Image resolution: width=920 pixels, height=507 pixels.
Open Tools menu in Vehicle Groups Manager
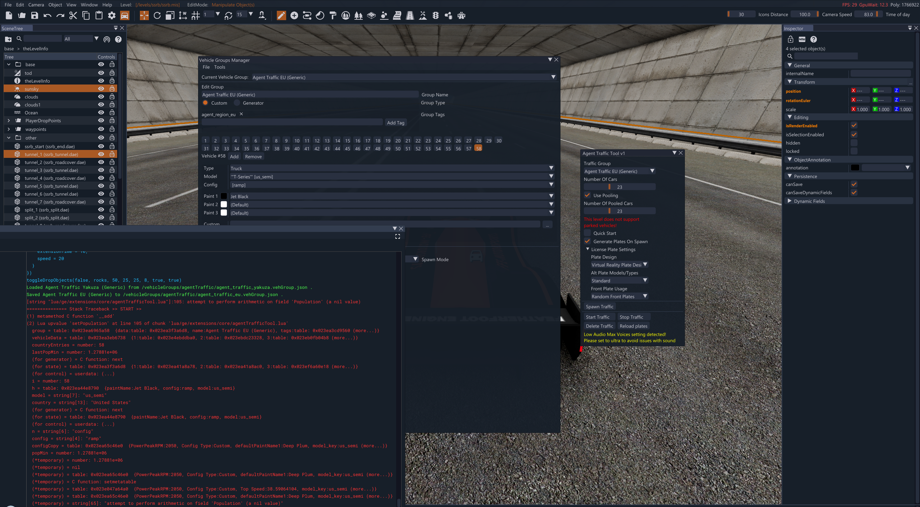tap(219, 67)
